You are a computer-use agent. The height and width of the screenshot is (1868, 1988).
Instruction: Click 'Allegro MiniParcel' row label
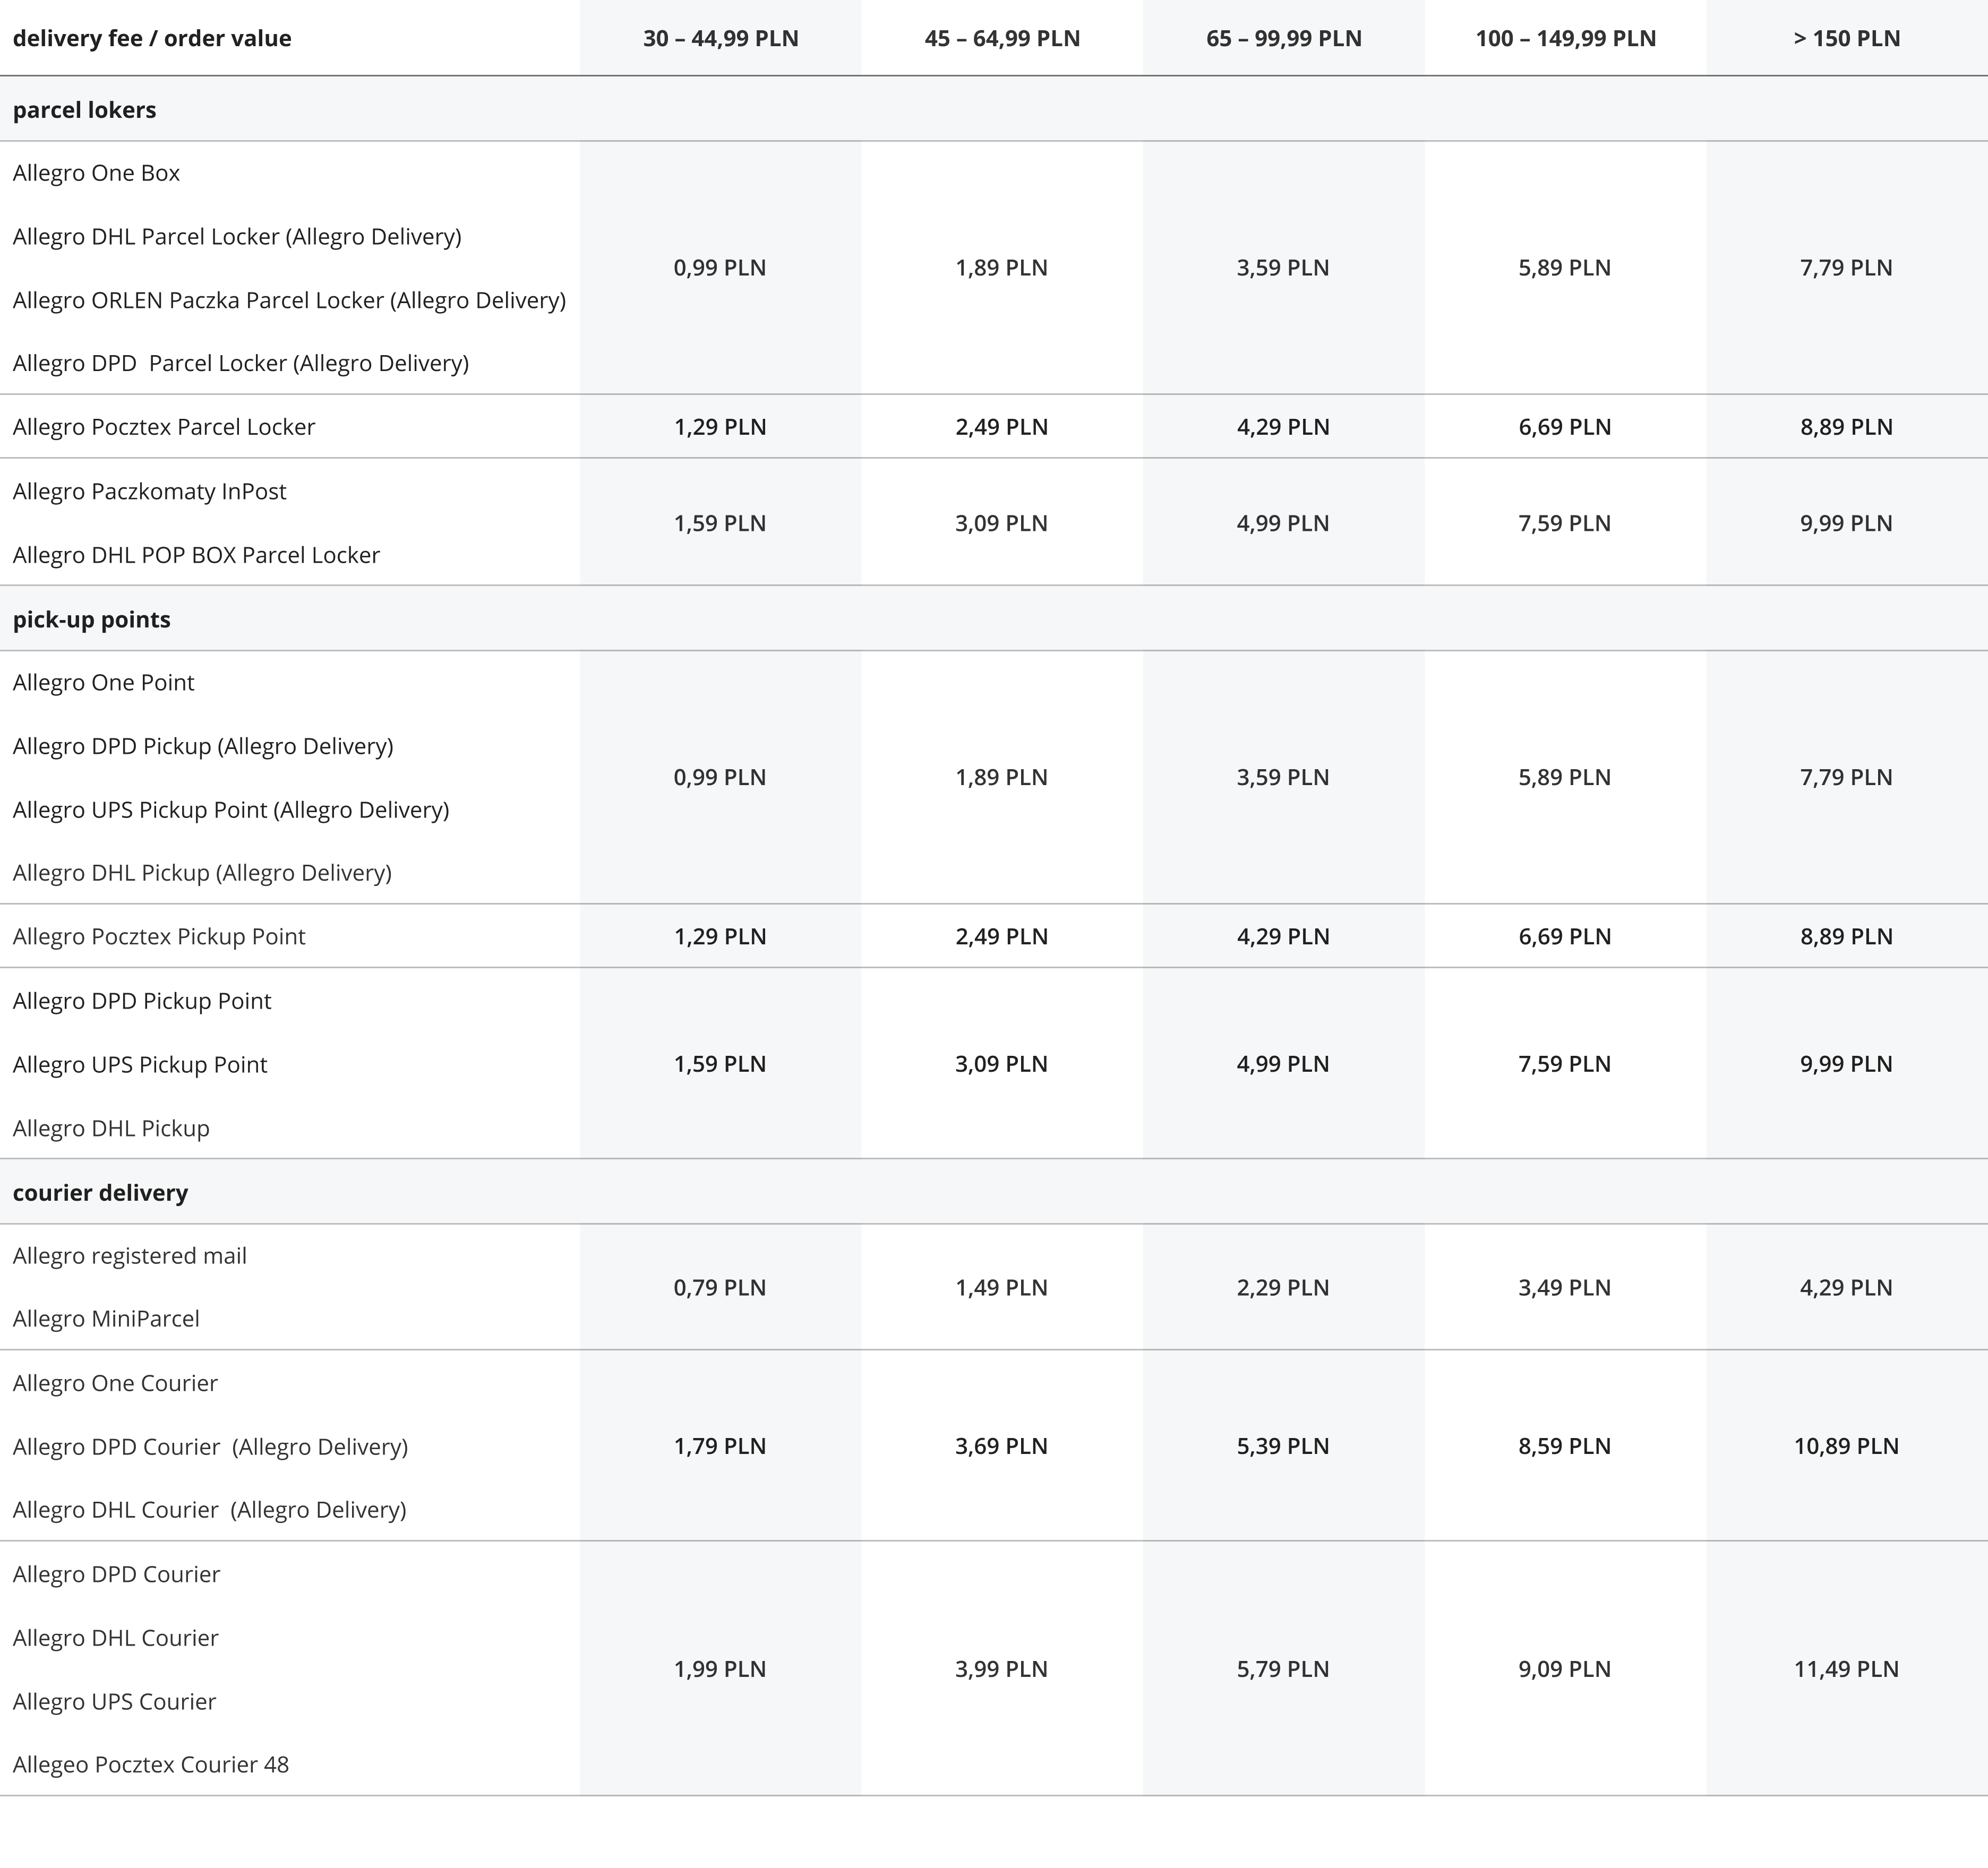(106, 1318)
